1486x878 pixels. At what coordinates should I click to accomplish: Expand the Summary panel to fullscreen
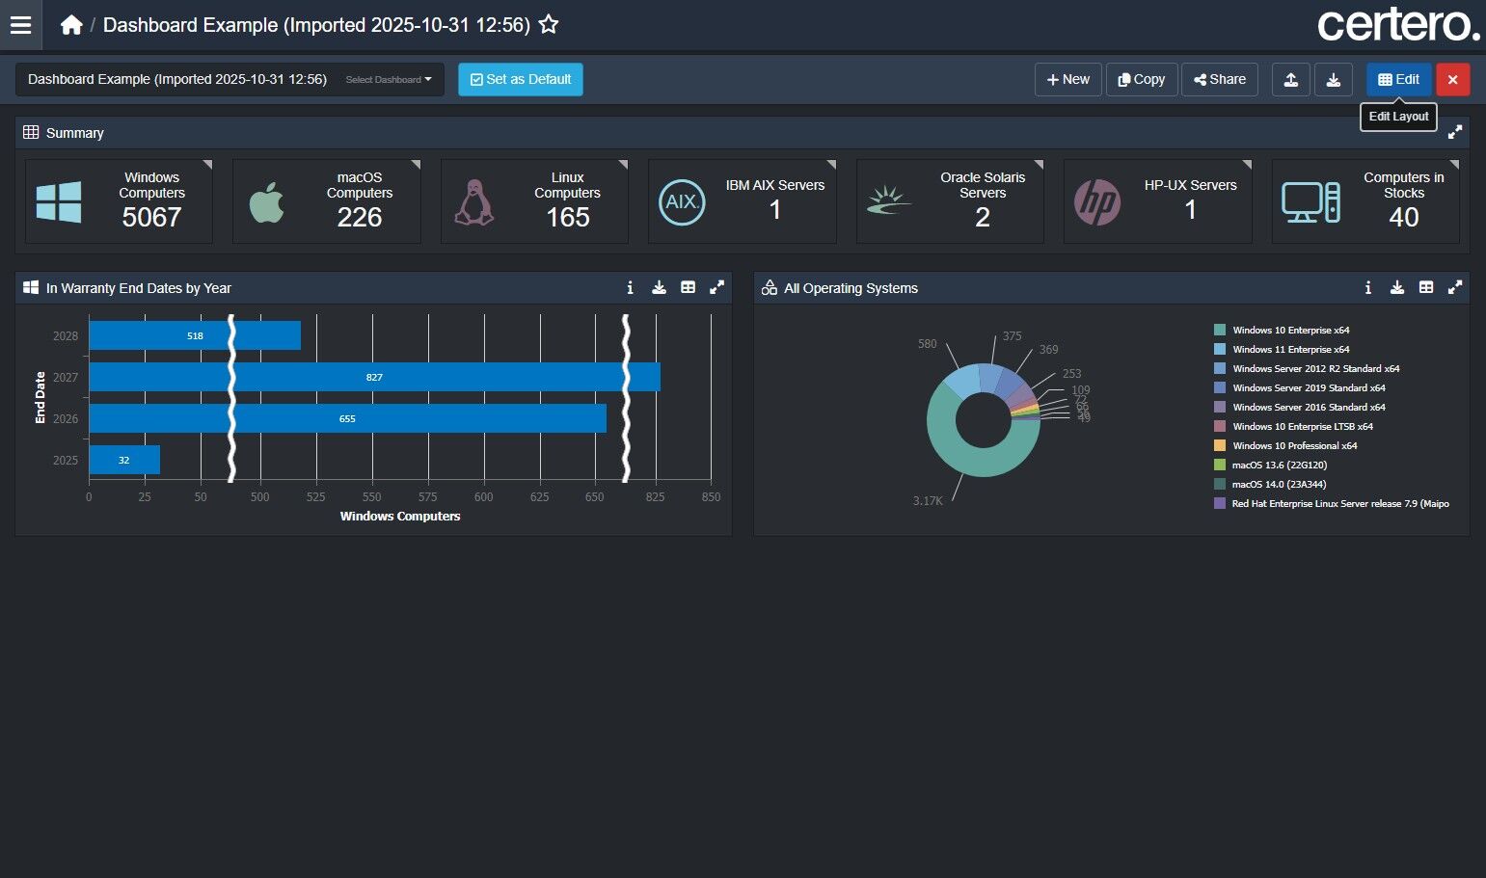pyautogui.click(x=1454, y=132)
